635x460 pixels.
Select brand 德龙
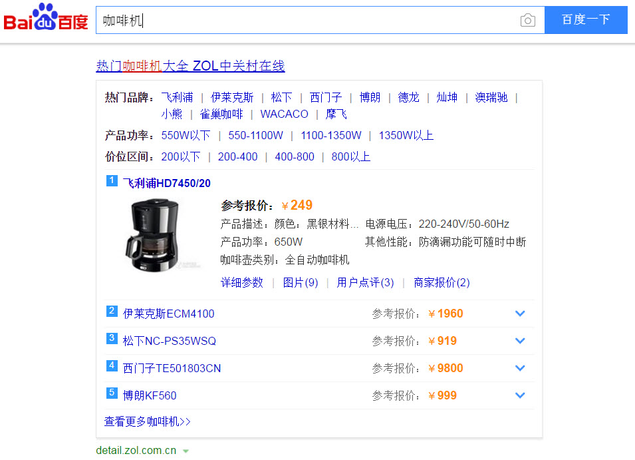coord(408,97)
